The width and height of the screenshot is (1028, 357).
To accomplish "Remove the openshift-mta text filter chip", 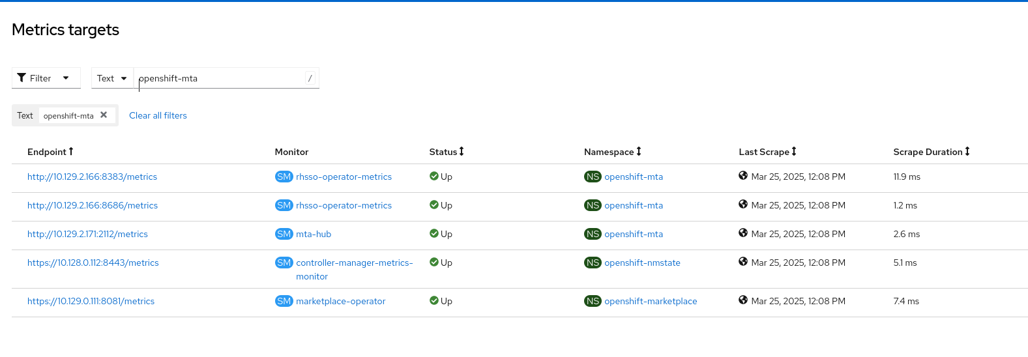I will pos(104,115).
